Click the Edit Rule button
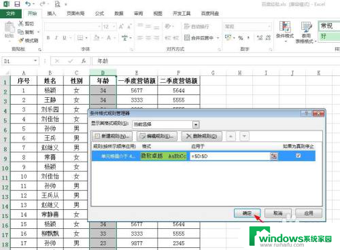This screenshot has height=250, width=340. 157,136
